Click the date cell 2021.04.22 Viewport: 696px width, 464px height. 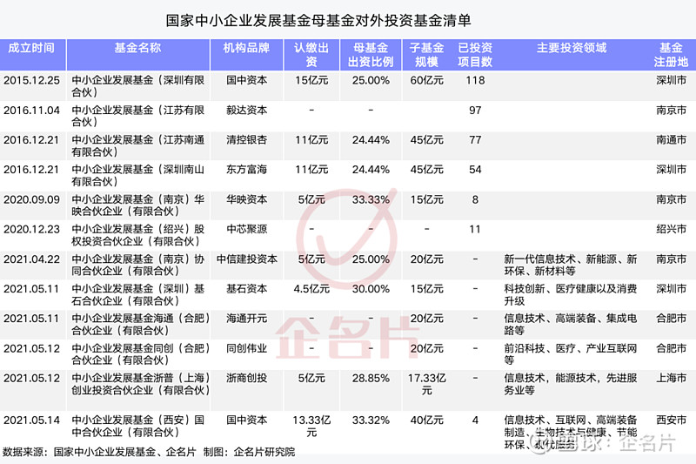point(31,259)
